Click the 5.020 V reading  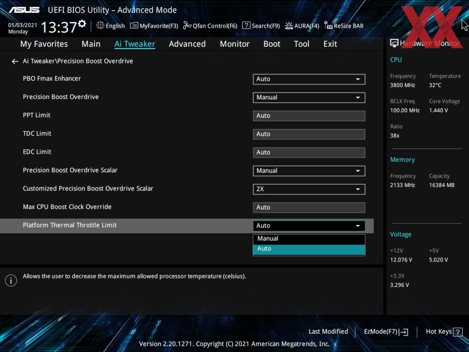[438, 260]
